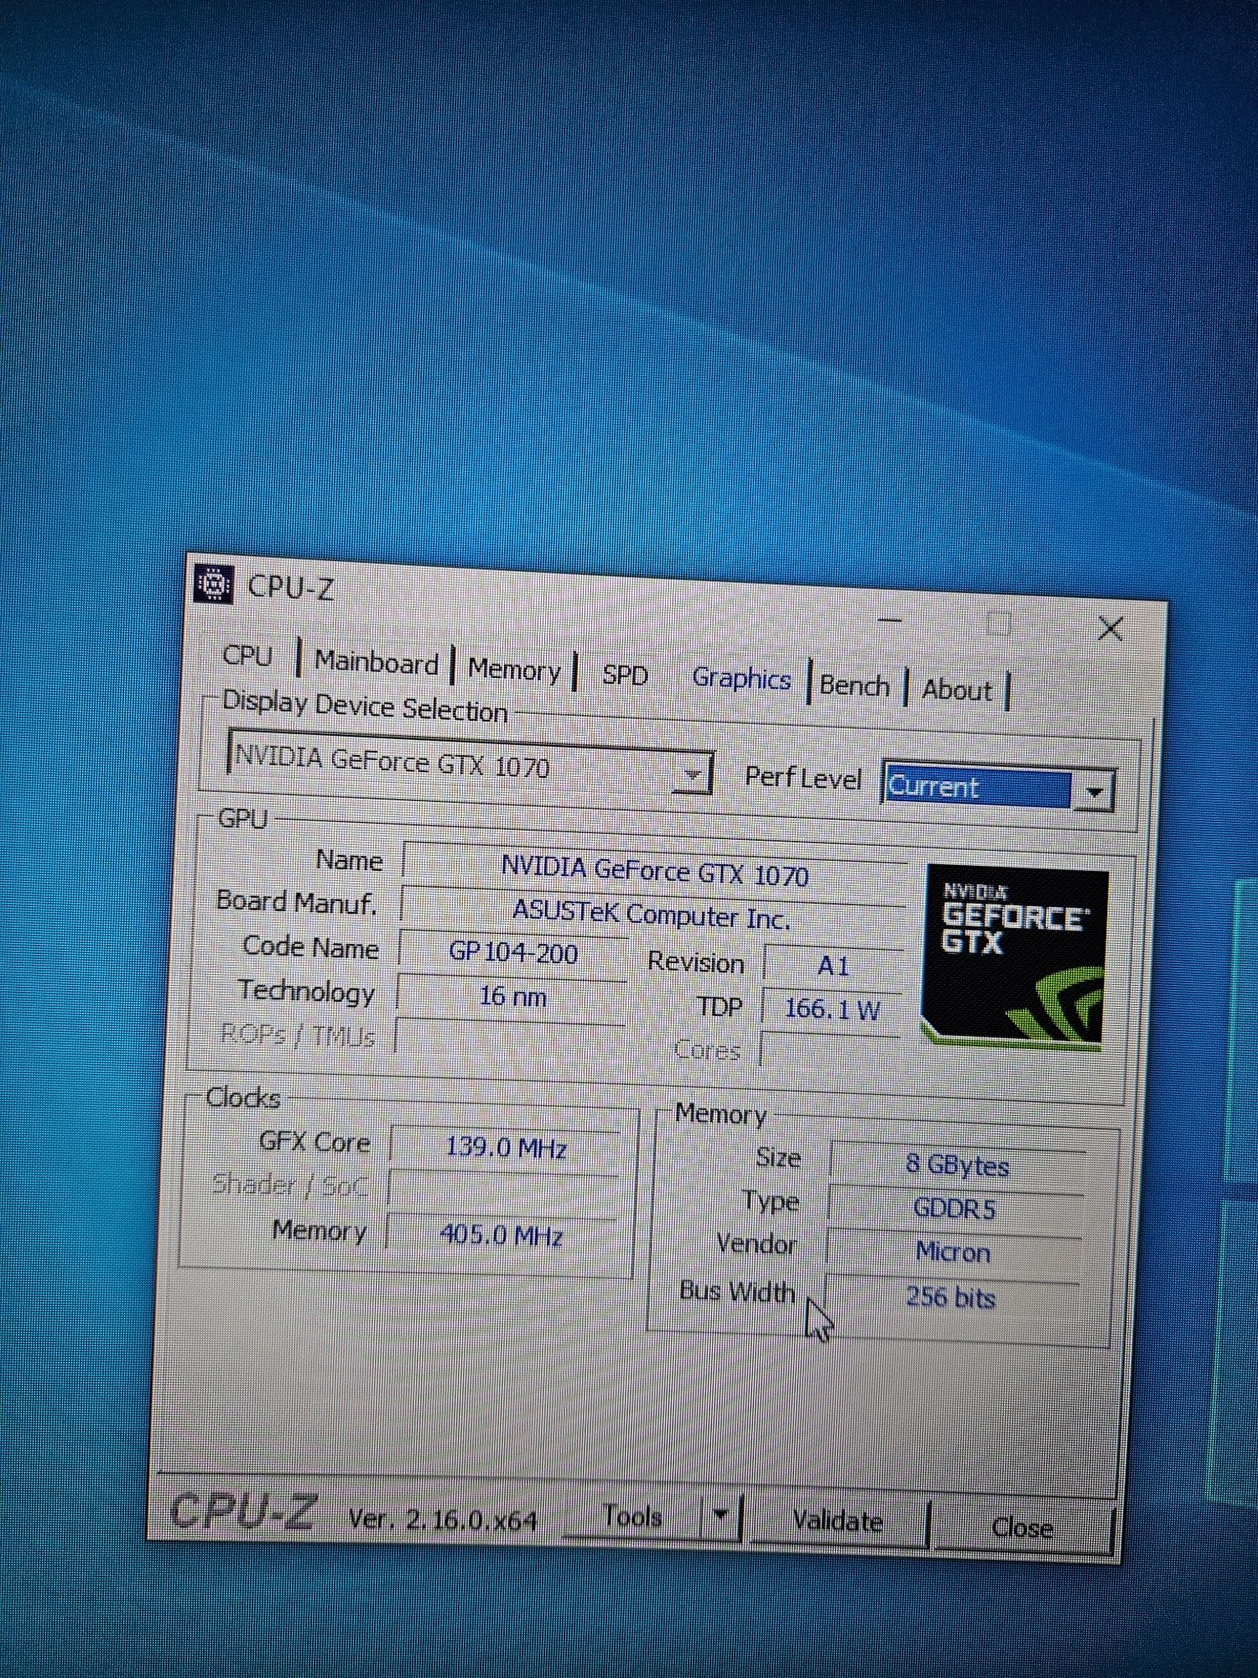Click the Micron vendor value
1258x1678 pixels.
coord(953,1253)
